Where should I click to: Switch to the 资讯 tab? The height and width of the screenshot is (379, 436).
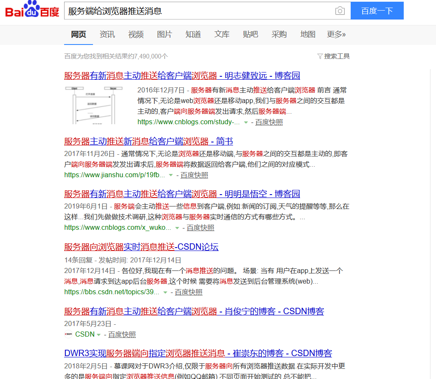coord(107,34)
